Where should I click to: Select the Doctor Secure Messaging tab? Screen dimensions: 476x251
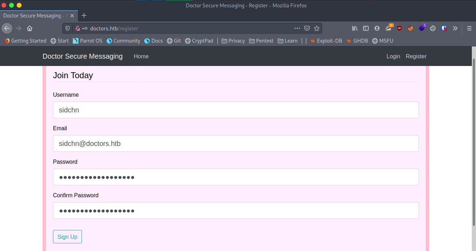(x=35, y=16)
